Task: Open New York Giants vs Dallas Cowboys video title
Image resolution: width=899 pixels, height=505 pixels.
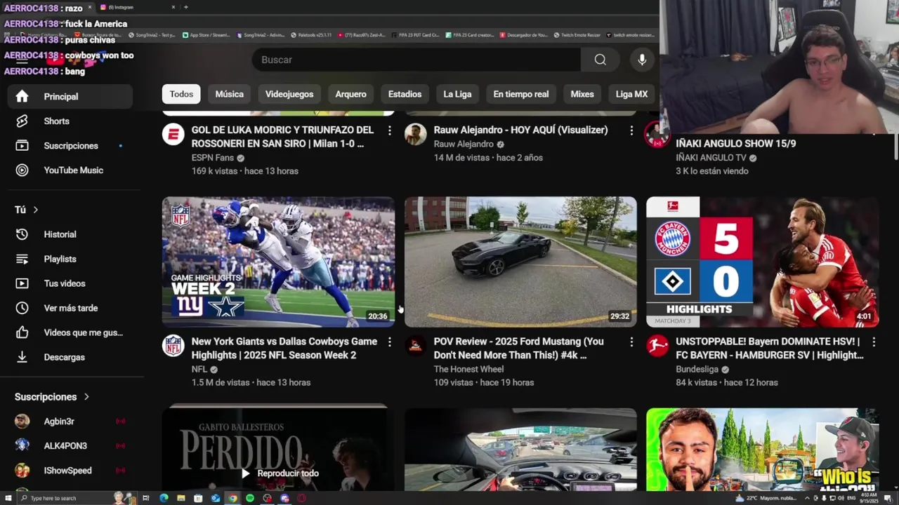Action: click(x=284, y=348)
